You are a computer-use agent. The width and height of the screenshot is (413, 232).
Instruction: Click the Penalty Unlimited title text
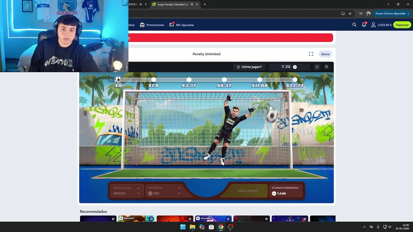tap(206, 54)
